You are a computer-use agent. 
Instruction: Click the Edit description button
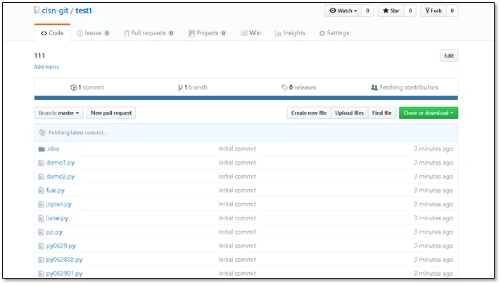[449, 56]
